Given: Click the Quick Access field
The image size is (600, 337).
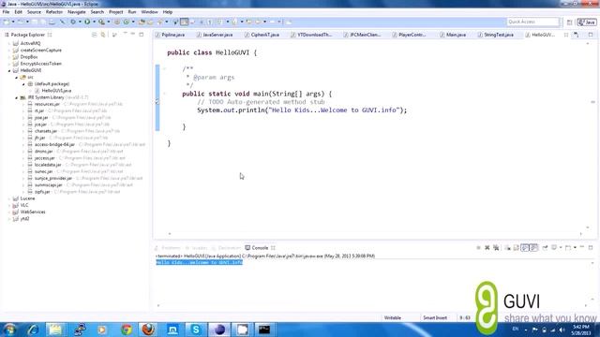Looking at the screenshot, I should click(x=533, y=22).
